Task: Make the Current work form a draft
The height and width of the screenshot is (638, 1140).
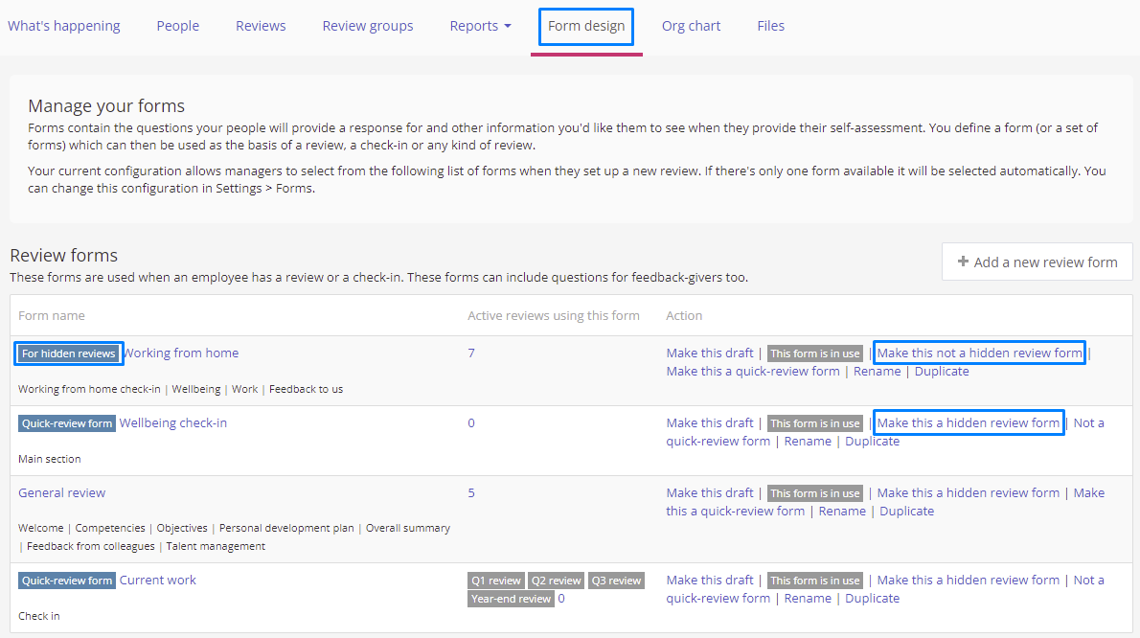Action: [710, 580]
